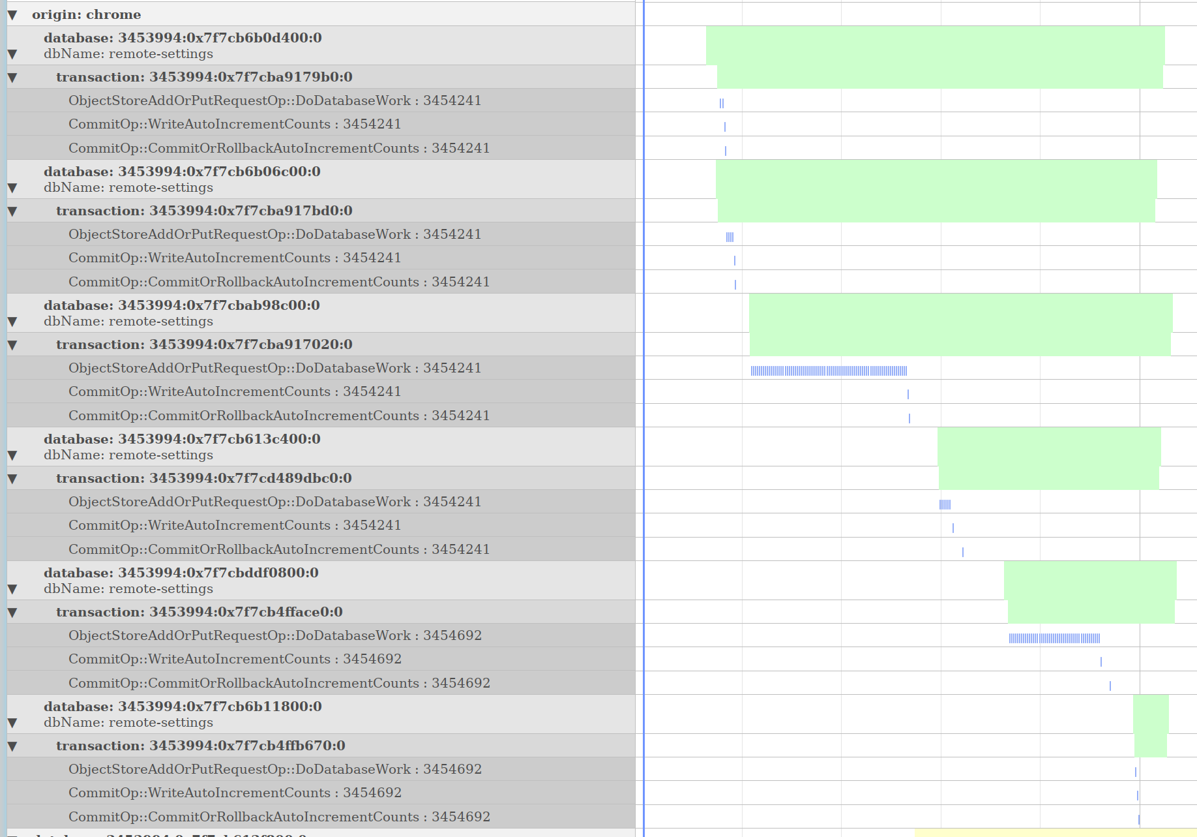Select CommitOrRollbackAutoIncrementCounts under transaction 0x7f7cba9179b0
Screen dimensions: 1197x837
pyautogui.click(x=321, y=148)
